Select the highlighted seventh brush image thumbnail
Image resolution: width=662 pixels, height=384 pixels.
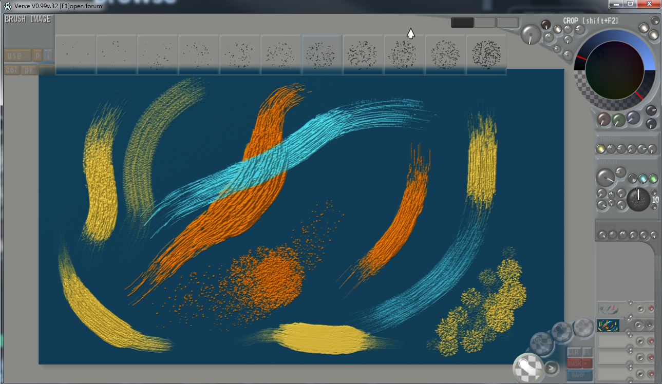(321, 54)
